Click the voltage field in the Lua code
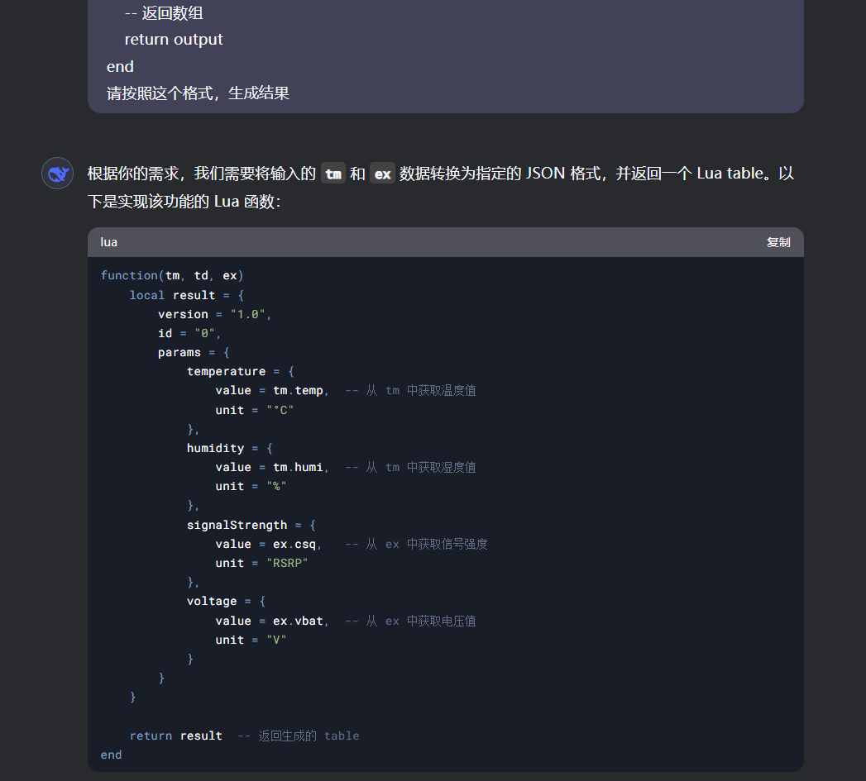Image resolution: width=866 pixels, height=781 pixels. pyautogui.click(x=212, y=601)
